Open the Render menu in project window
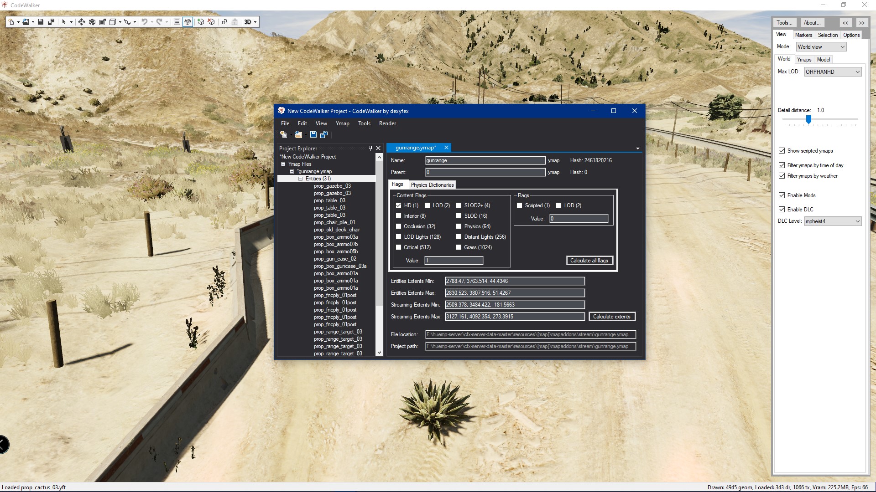The height and width of the screenshot is (492, 876). [x=387, y=123]
